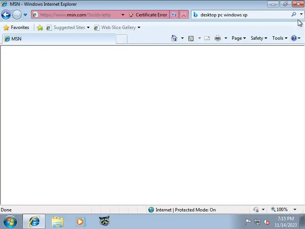Open the Safety menu

[259, 38]
